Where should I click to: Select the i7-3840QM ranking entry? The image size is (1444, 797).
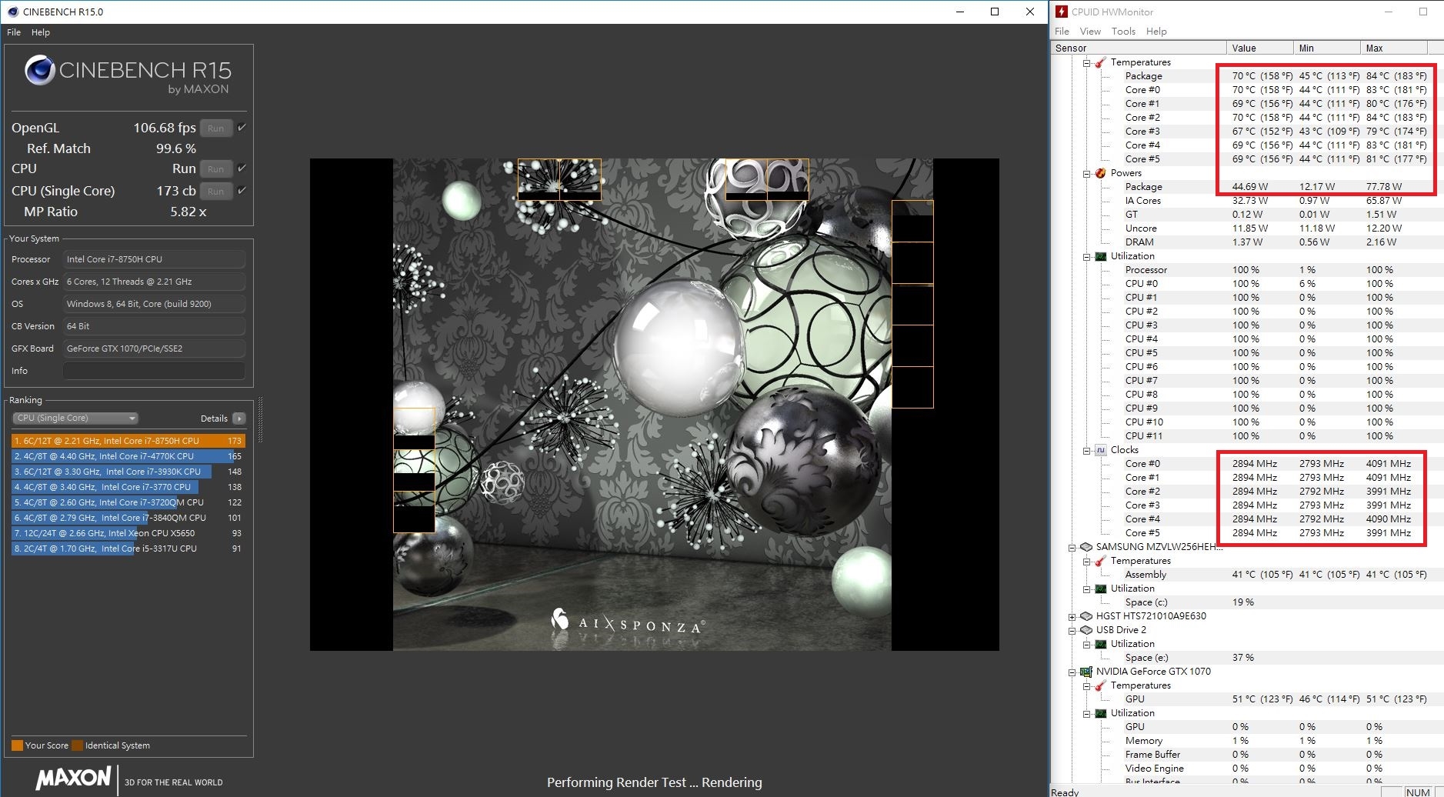(128, 518)
